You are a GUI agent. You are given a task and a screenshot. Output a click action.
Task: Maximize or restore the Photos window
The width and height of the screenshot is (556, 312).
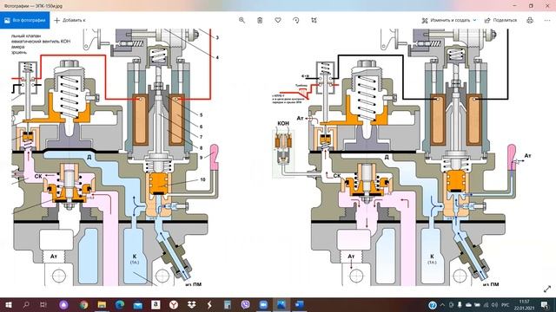point(531,6)
